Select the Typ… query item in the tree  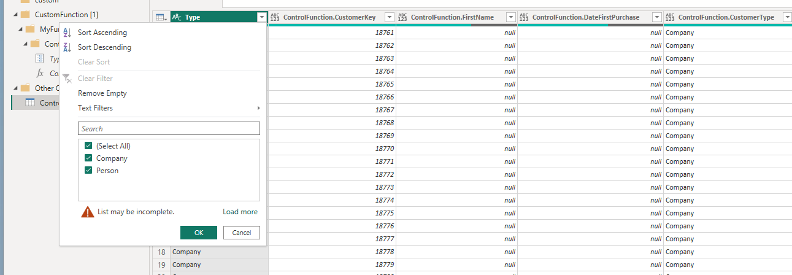(54, 59)
